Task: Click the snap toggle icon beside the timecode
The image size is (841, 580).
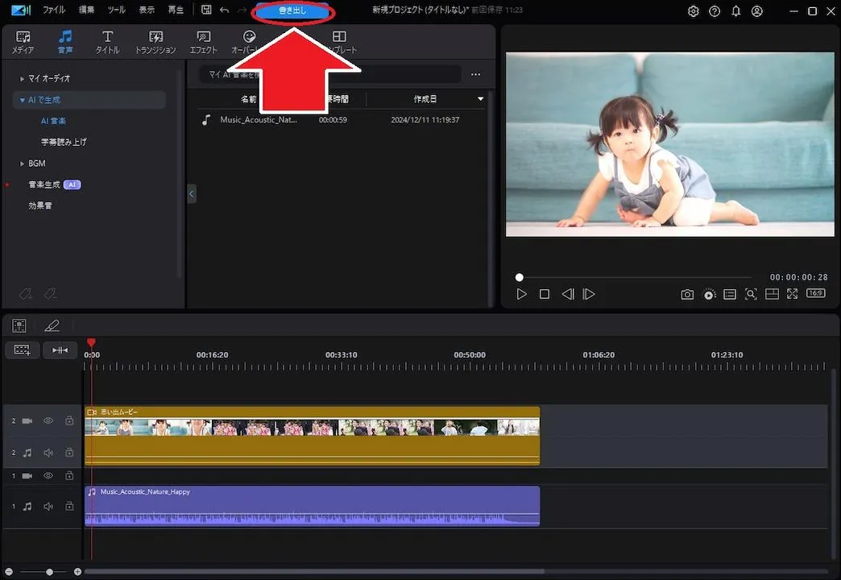Action: [x=60, y=350]
